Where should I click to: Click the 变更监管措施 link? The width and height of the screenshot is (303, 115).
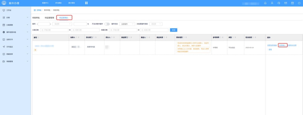pyautogui.click(x=272, y=45)
